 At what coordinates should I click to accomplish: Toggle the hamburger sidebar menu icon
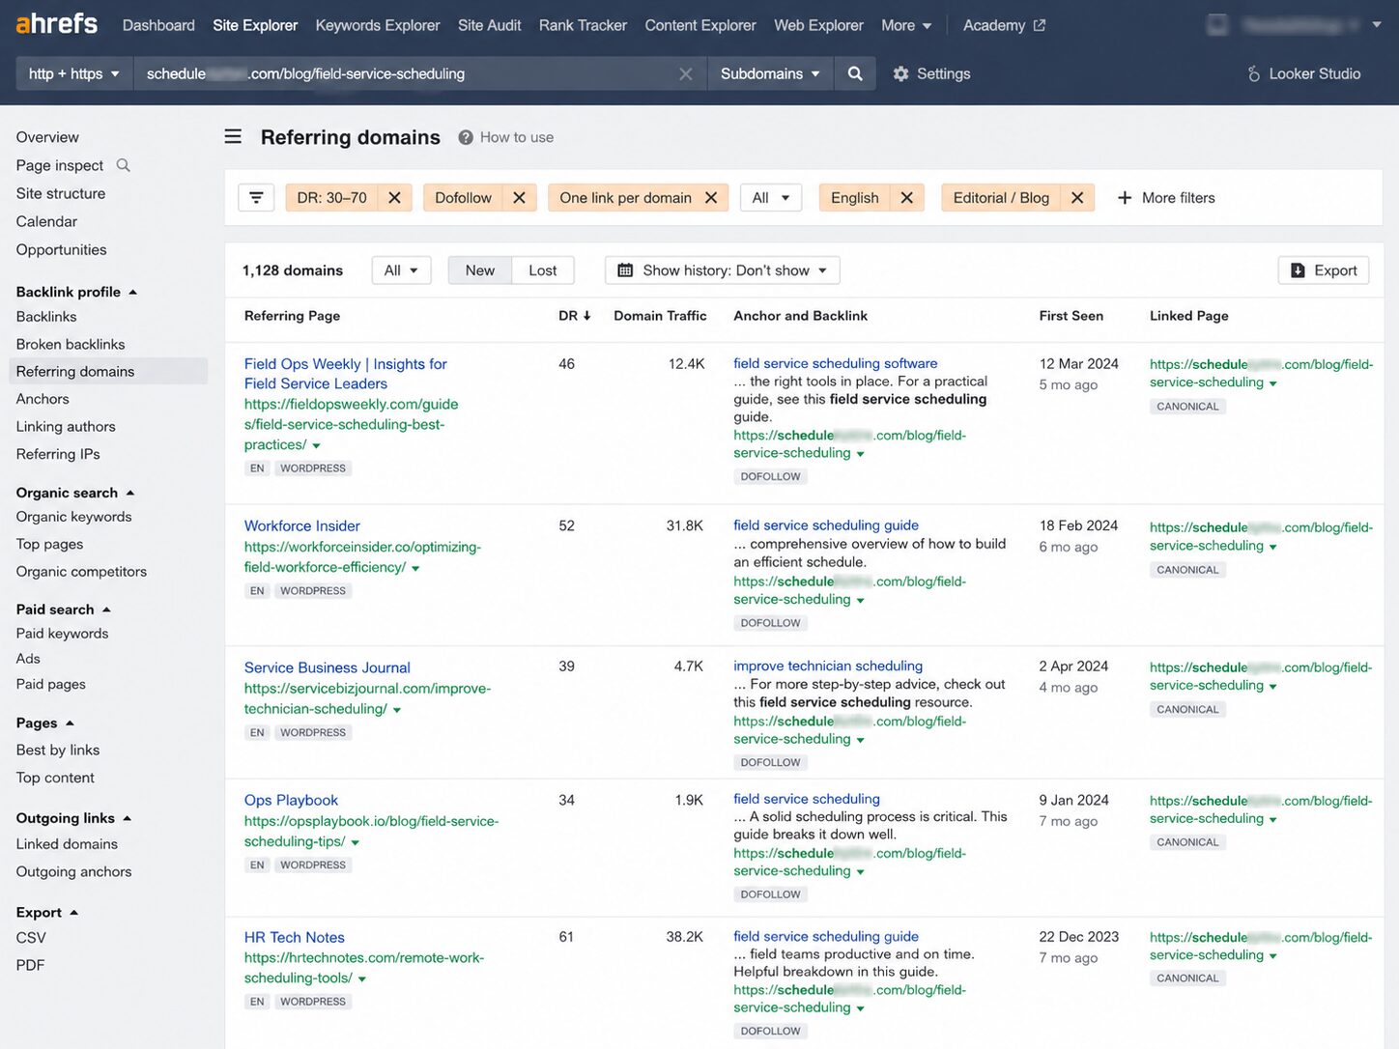point(233,136)
